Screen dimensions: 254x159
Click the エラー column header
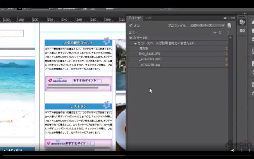tap(133, 33)
